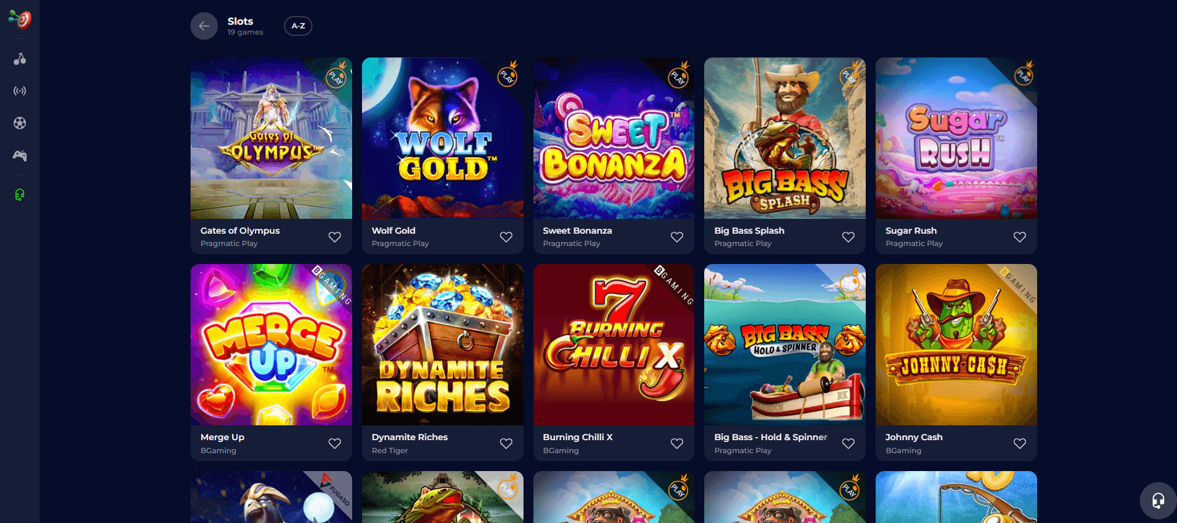This screenshot has width=1177, height=523.
Task: Launch the Sugar Rush game thumbnail
Action: point(956,138)
